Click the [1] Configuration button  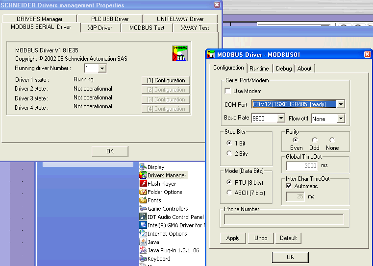(x=166, y=80)
